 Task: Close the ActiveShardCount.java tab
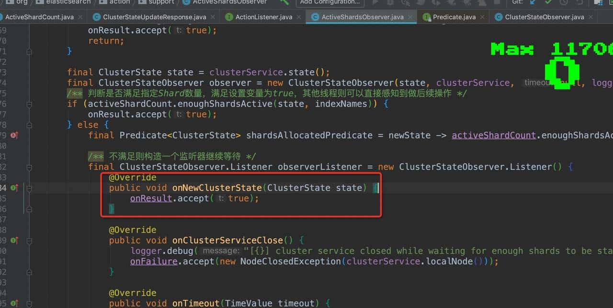(80, 17)
